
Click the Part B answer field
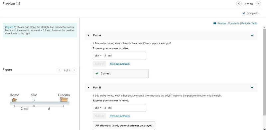click(119, 108)
